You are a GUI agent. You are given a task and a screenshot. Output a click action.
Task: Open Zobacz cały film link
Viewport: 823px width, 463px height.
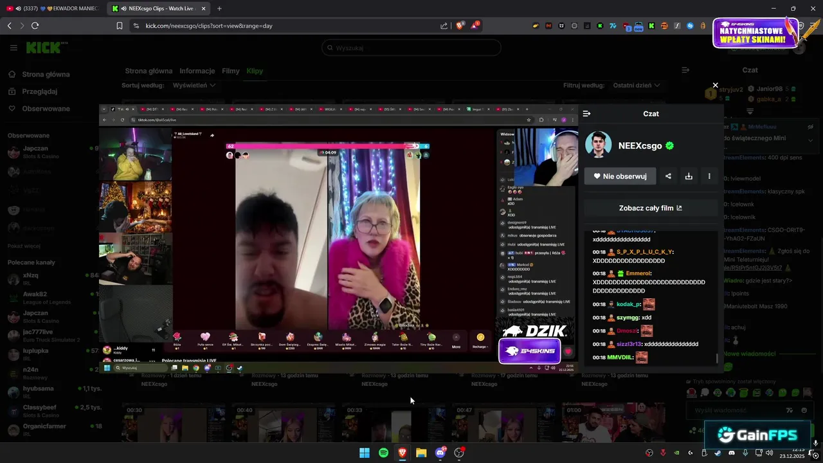tap(651, 208)
